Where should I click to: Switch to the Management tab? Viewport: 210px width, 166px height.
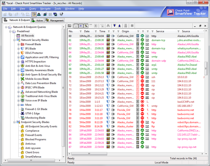55,20
